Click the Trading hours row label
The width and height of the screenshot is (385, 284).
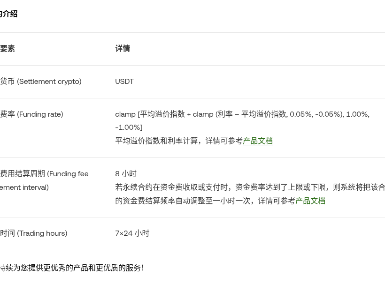[34, 233]
